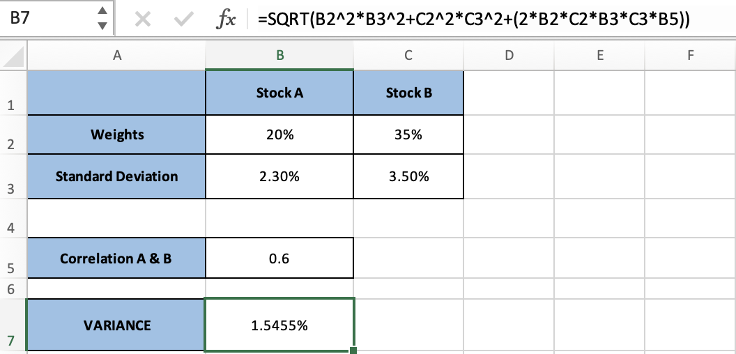The height and width of the screenshot is (354, 736).
Task: Open the insert function fx button
Action: [x=227, y=20]
